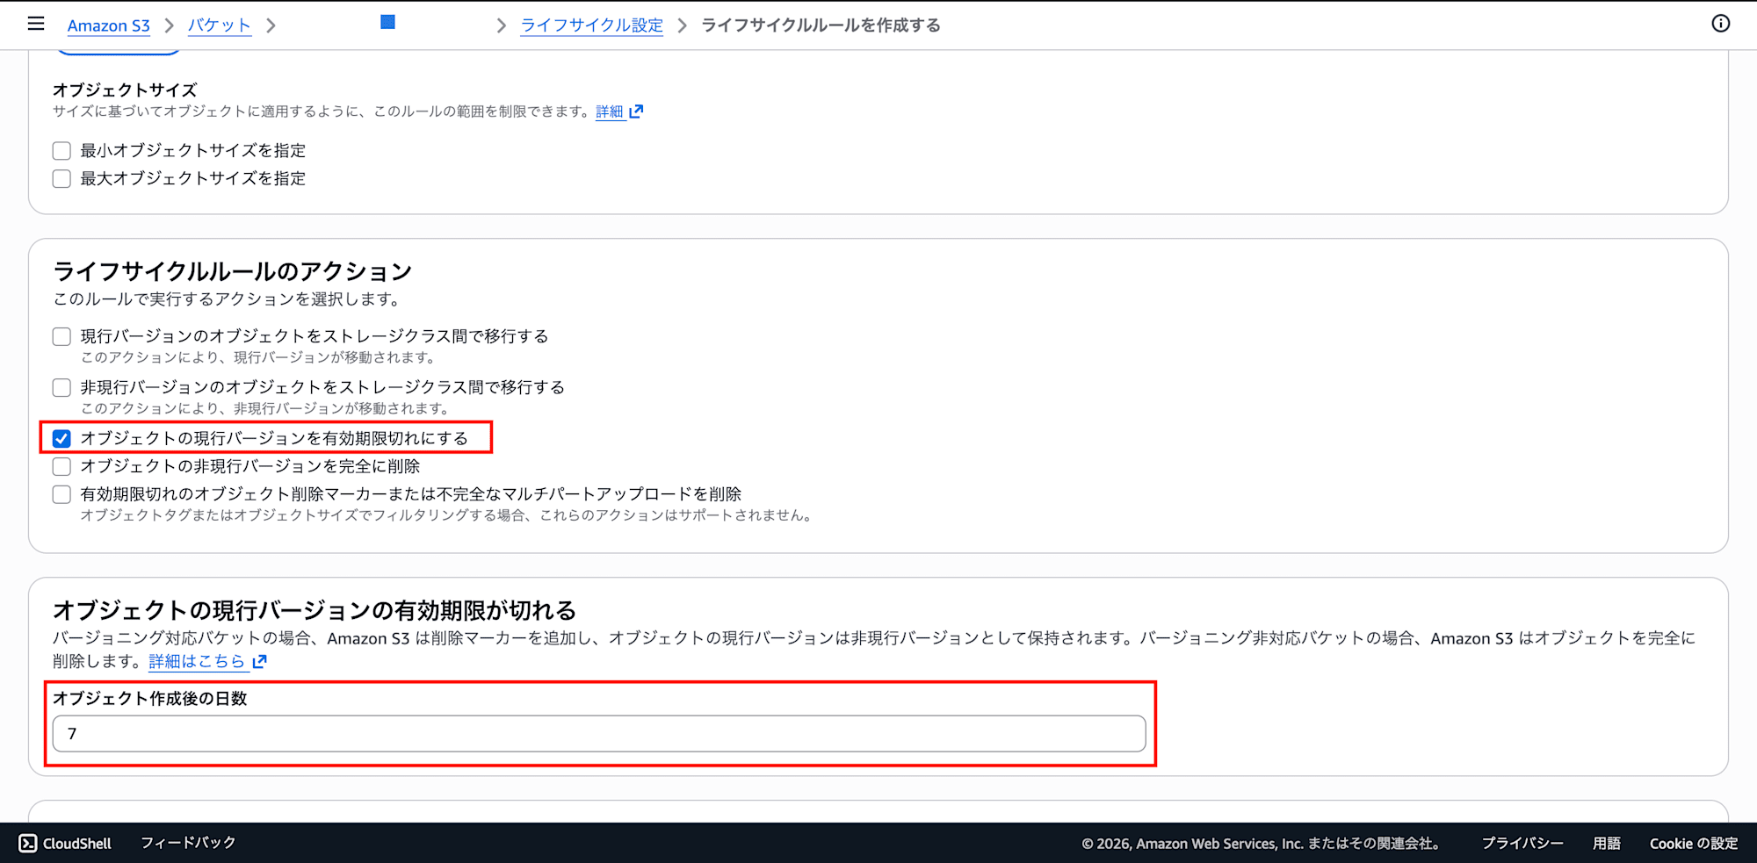Click オブジェクトサイズ heading text
Viewport: 1757px width, 863px height.
click(125, 90)
